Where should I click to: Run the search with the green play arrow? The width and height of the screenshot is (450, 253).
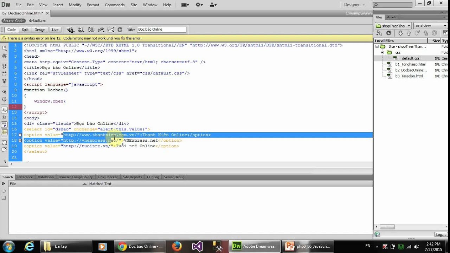tap(4, 184)
